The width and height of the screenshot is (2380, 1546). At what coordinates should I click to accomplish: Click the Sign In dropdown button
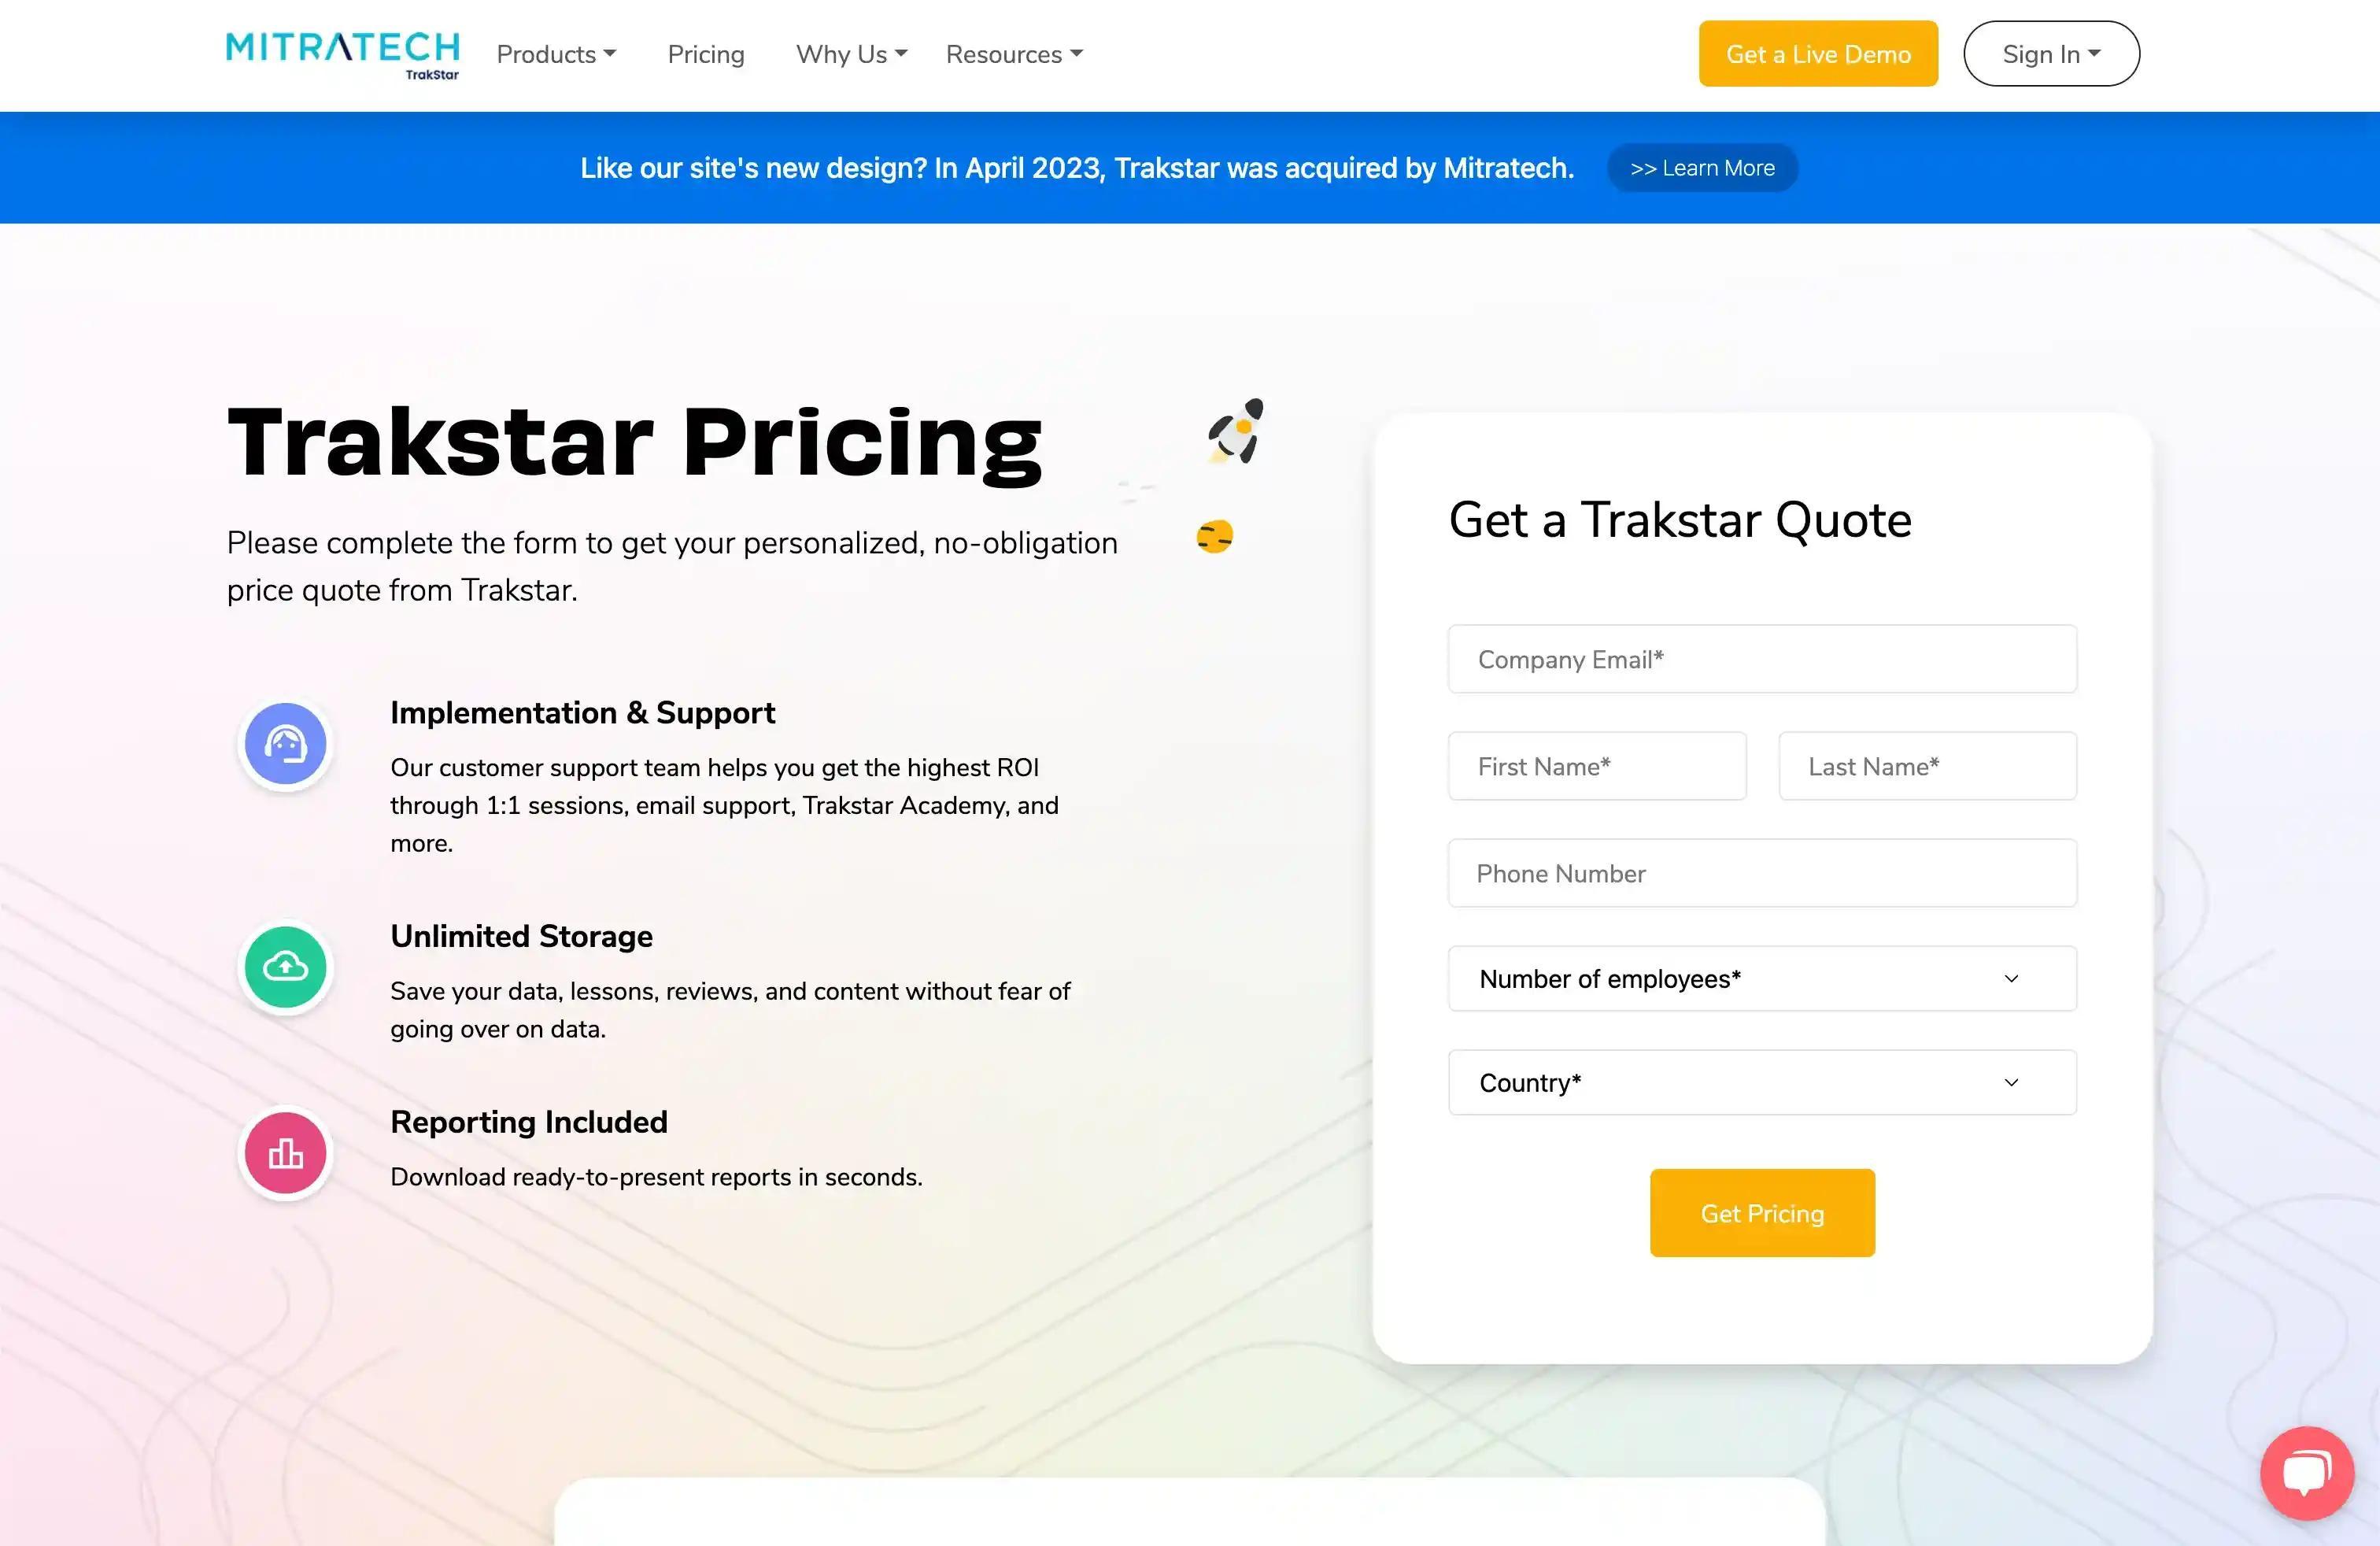point(2052,52)
